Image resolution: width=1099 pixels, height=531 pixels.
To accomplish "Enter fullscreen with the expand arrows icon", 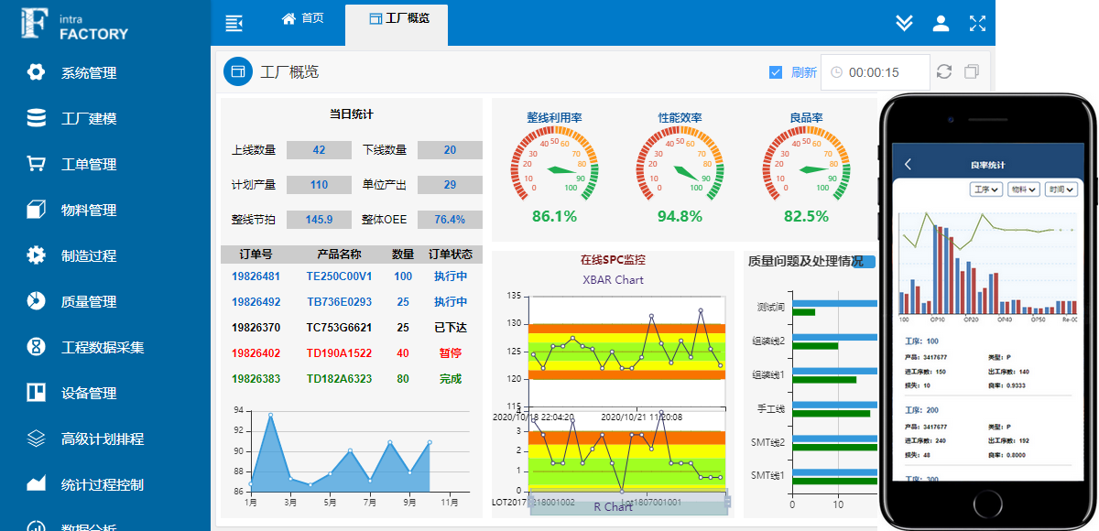I will [x=977, y=23].
